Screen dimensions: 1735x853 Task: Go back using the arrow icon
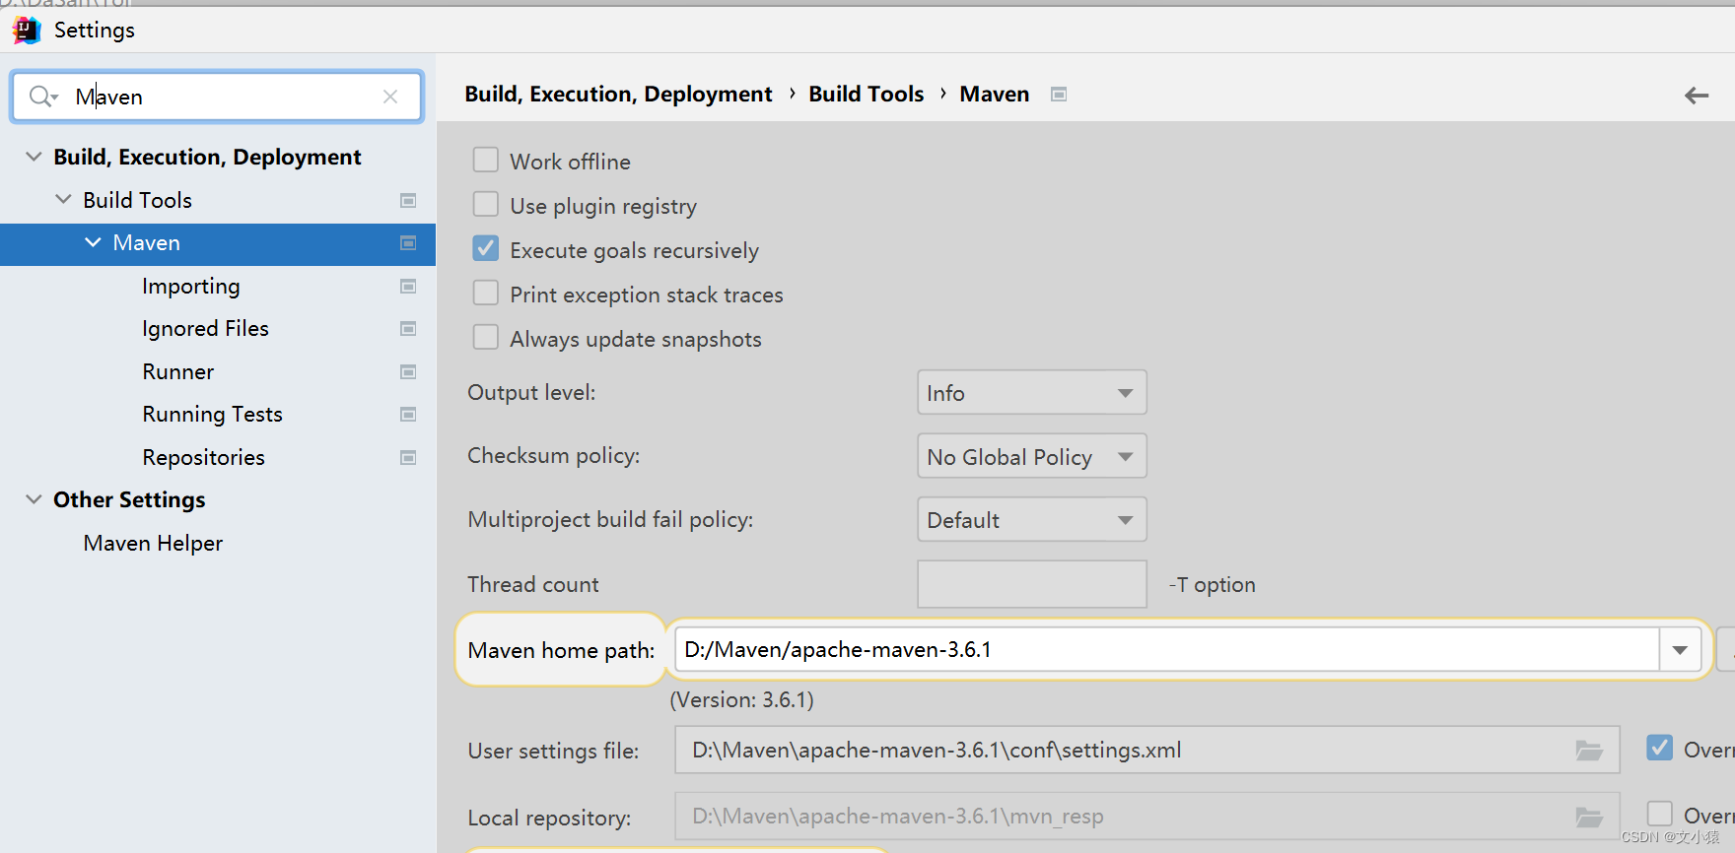[1697, 95]
